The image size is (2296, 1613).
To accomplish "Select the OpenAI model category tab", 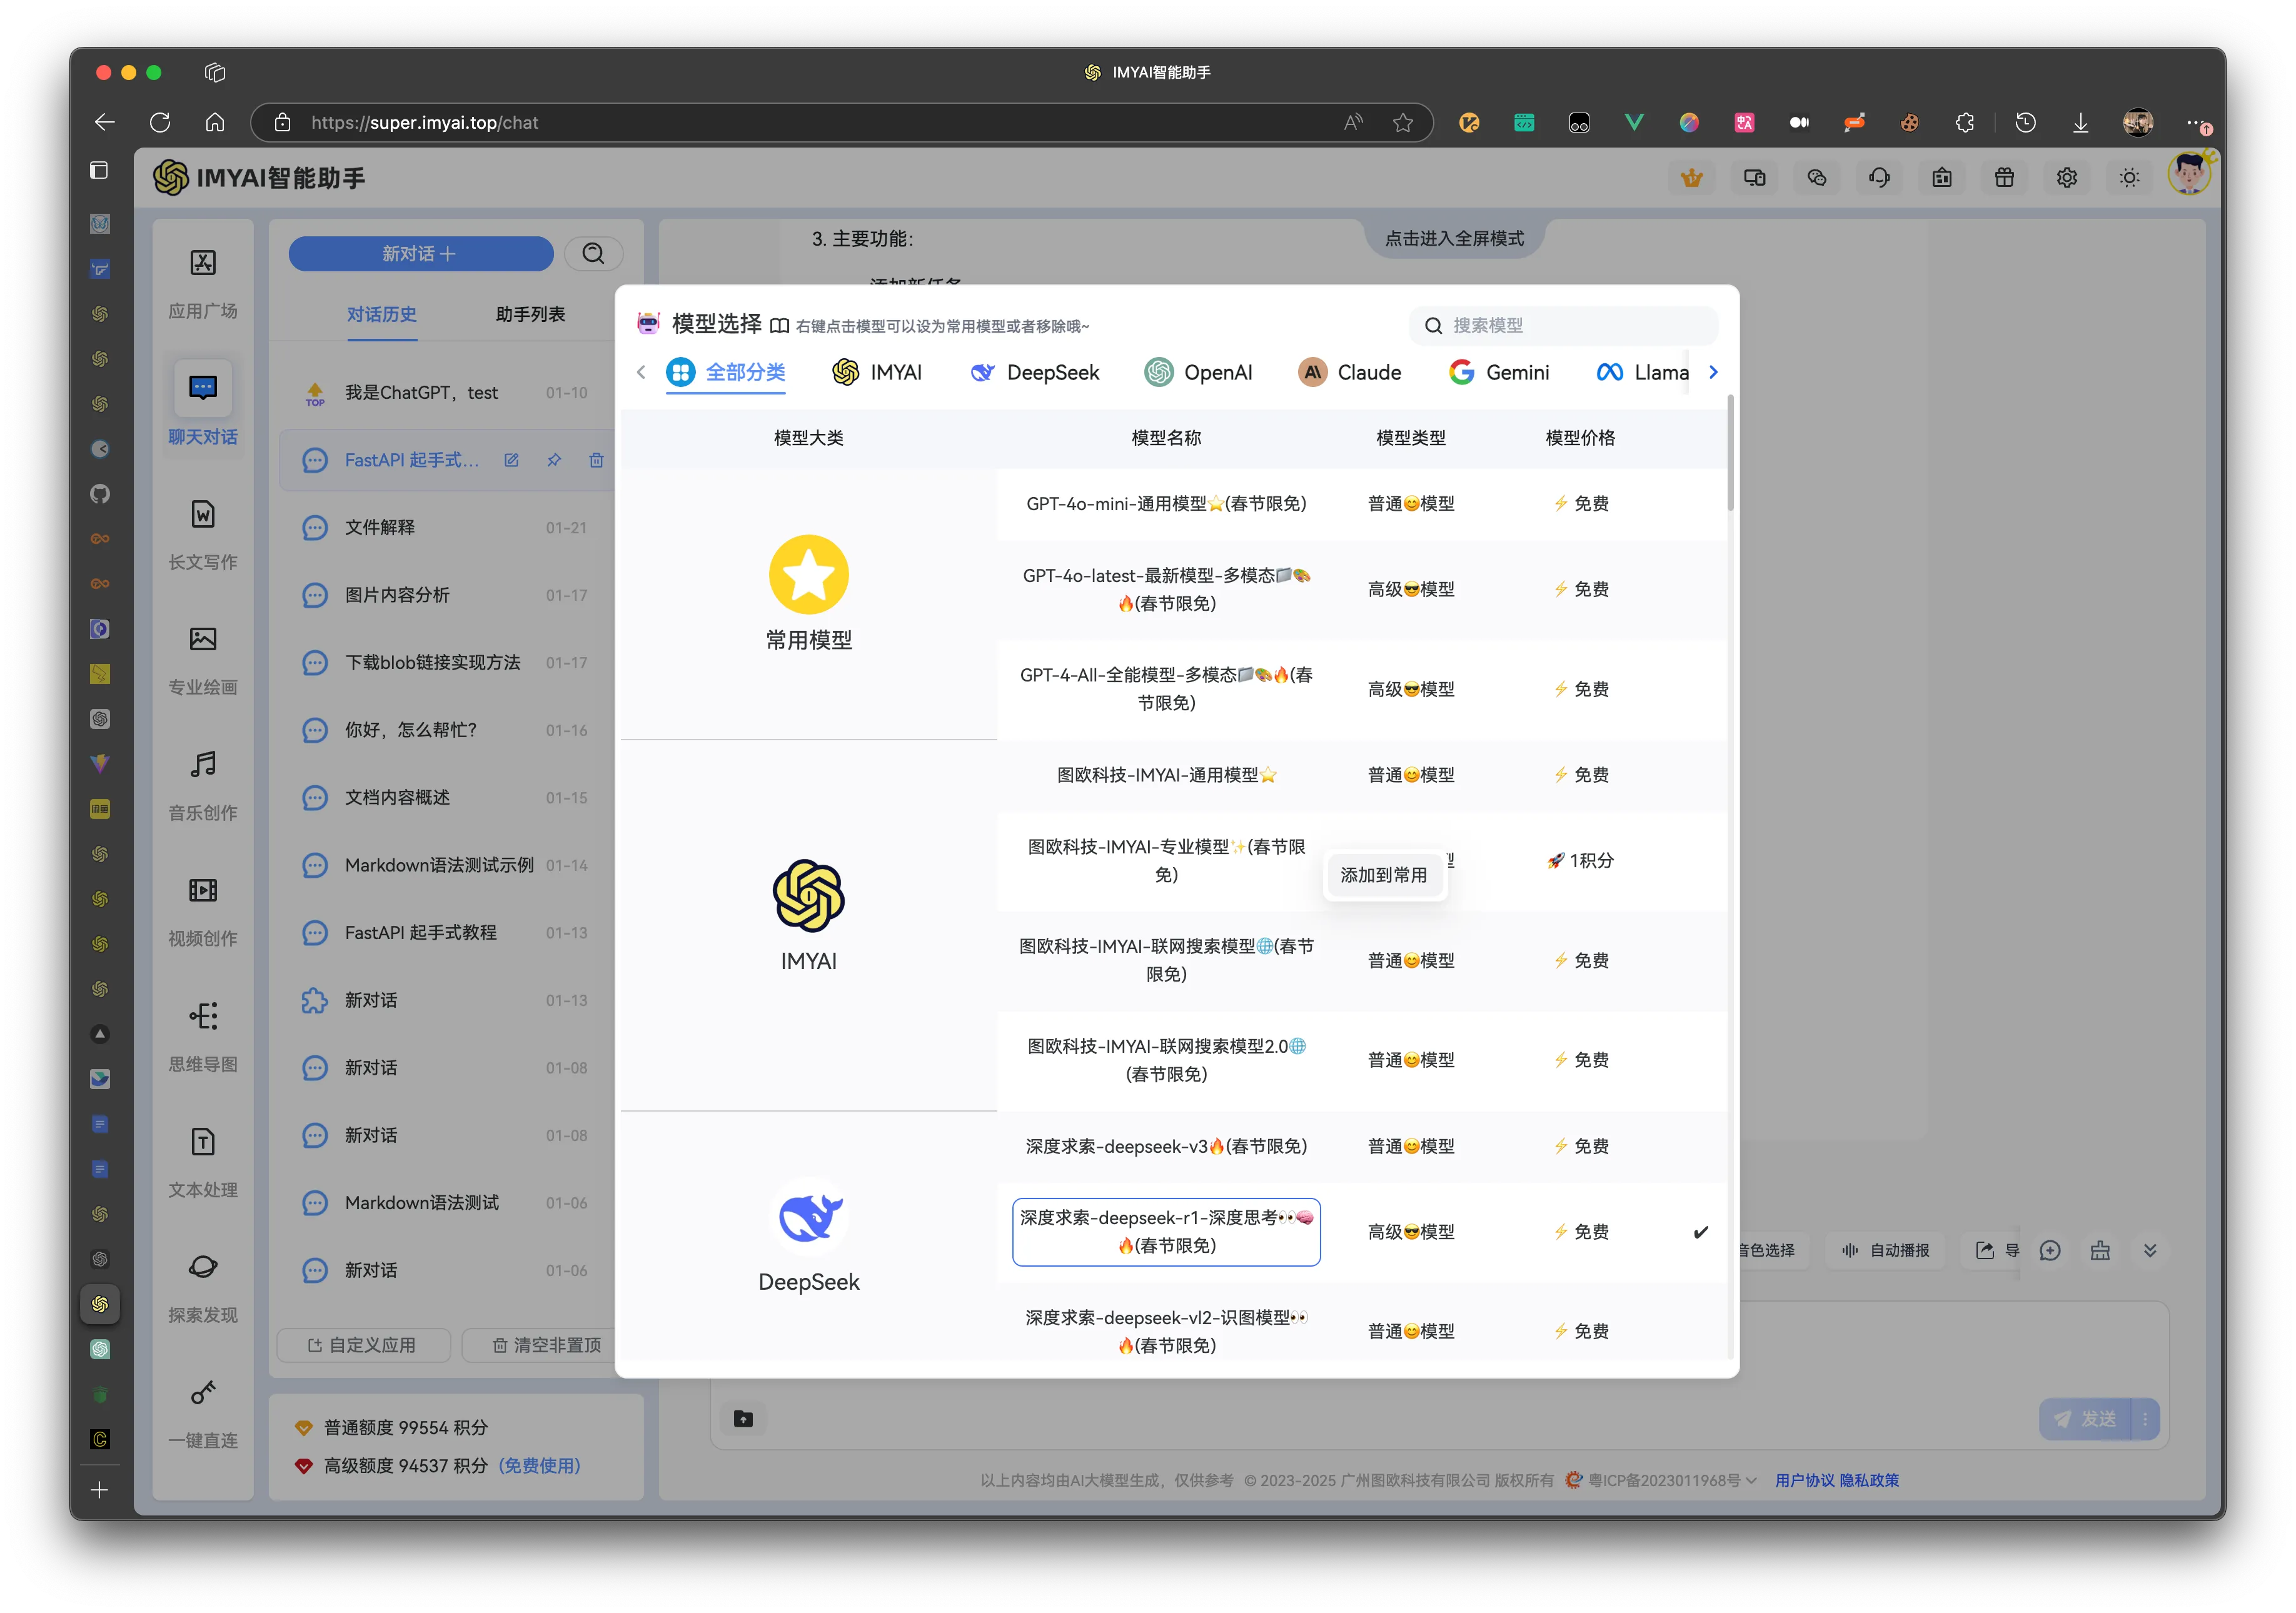I will click(x=1199, y=372).
